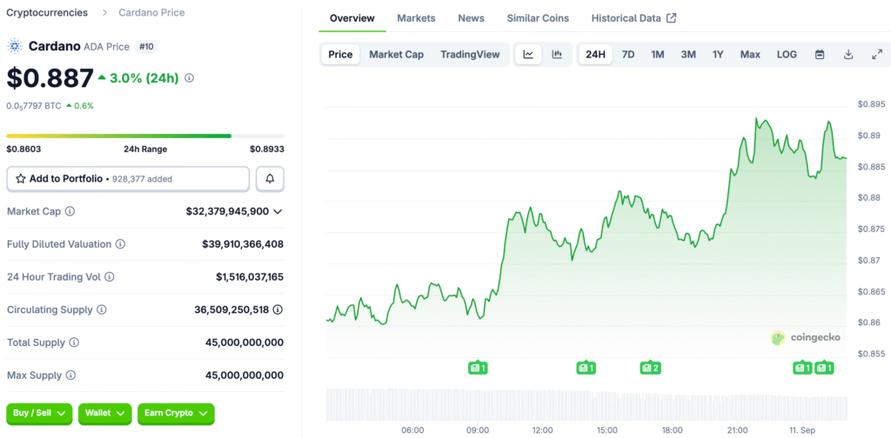The height and width of the screenshot is (438, 891).
Task: Open the Earn Crypto dropdown
Action: click(x=176, y=414)
